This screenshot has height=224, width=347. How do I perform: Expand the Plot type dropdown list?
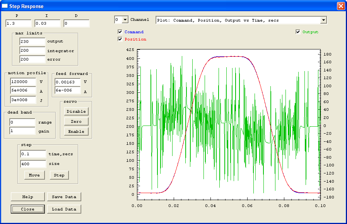[x=323, y=20]
